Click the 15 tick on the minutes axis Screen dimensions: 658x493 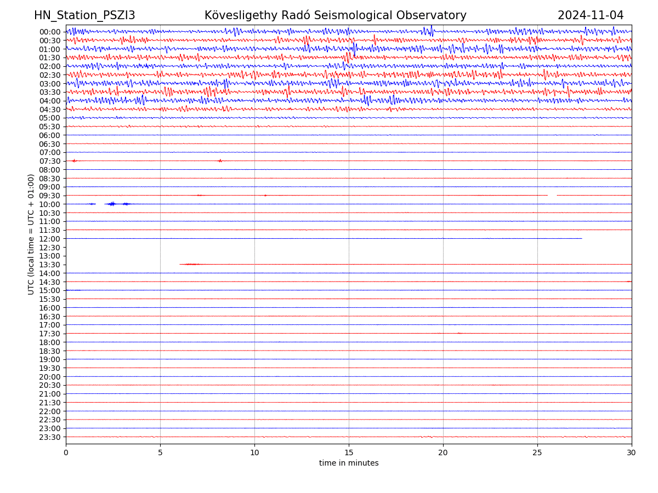349,452
